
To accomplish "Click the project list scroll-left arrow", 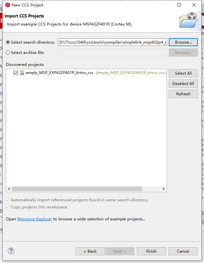I will [x=9, y=189].
